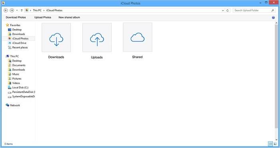This screenshot has width=280, height=148.
Task: Go forward with the Forward arrow
Action: point(12,10)
